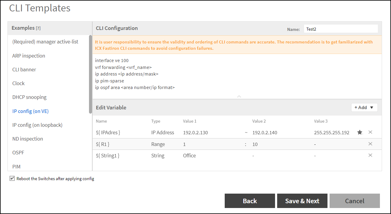Click the ${ R1 } variable name
Screen dimensions: 391x214
coord(103,144)
